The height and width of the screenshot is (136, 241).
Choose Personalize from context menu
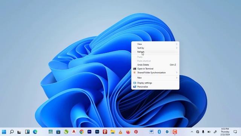pos(155,87)
